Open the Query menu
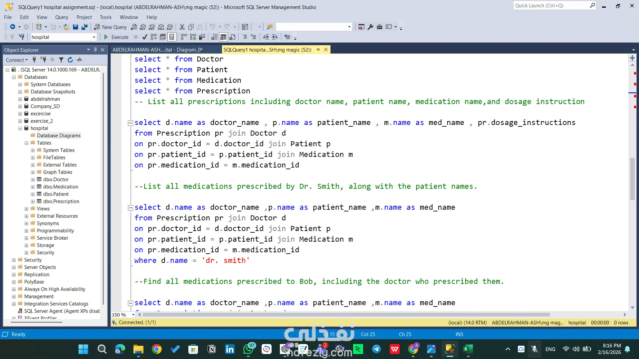The width and height of the screenshot is (639, 359). 62,17
